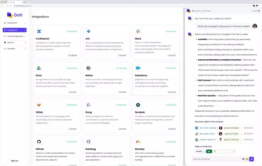Click Connect on the Gong card
262x166 pixels.
(122, 129)
